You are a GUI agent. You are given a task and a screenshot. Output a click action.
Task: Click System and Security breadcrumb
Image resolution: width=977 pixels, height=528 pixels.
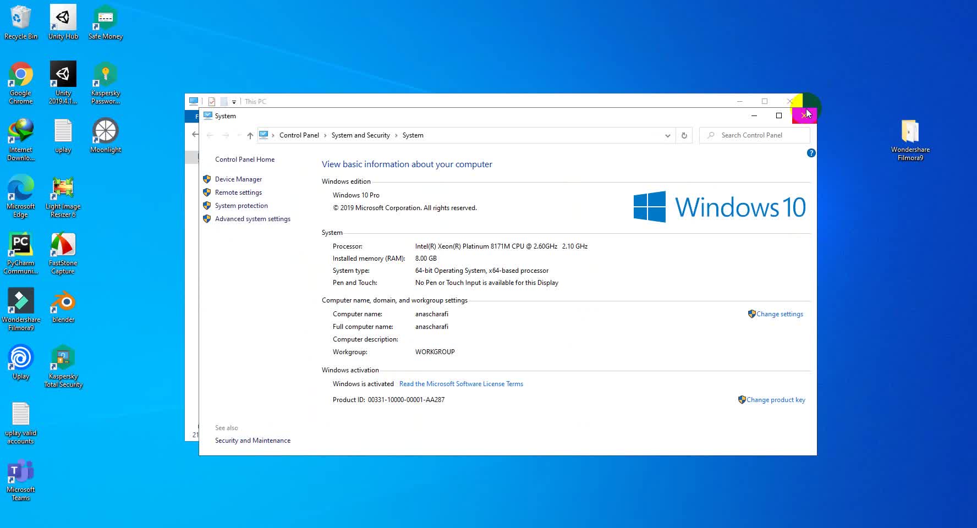(x=360, y=135)
